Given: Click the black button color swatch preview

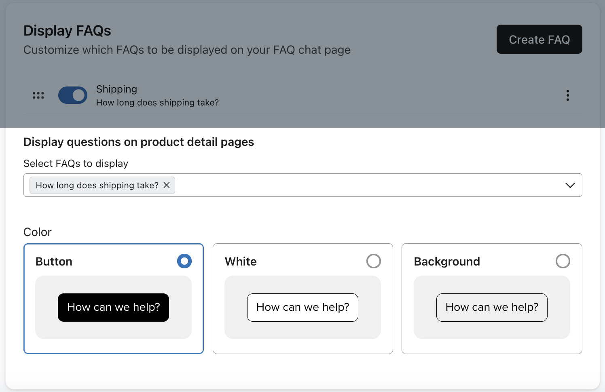Looking at the screenshot, I should tap(113, 307).
